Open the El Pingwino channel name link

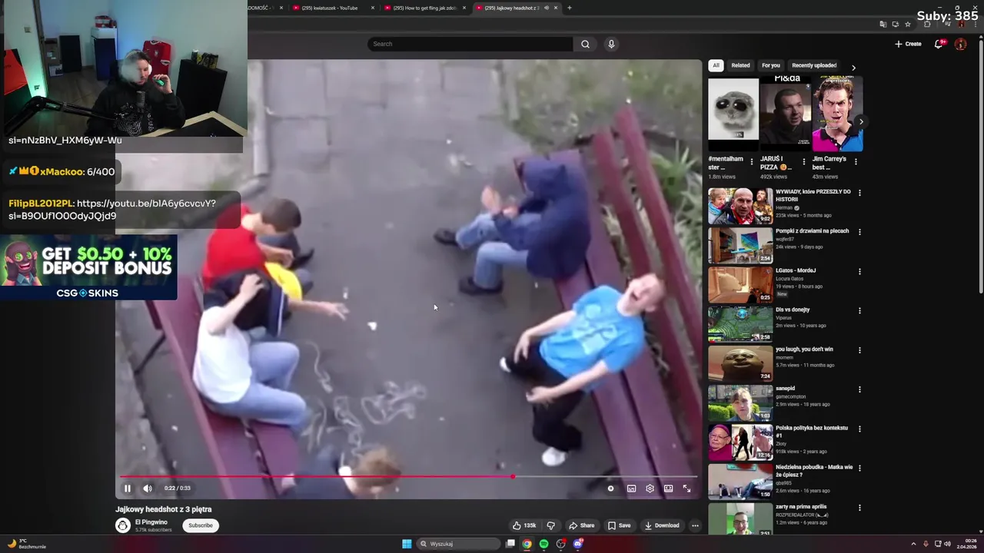coord(151,522)
